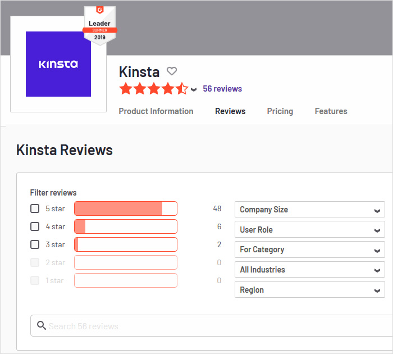
Task: Select the Reviews tab
Action: click(230, 111)
